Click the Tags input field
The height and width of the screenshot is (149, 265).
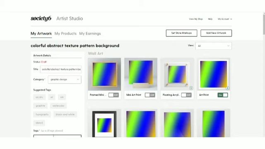[57, 136]
